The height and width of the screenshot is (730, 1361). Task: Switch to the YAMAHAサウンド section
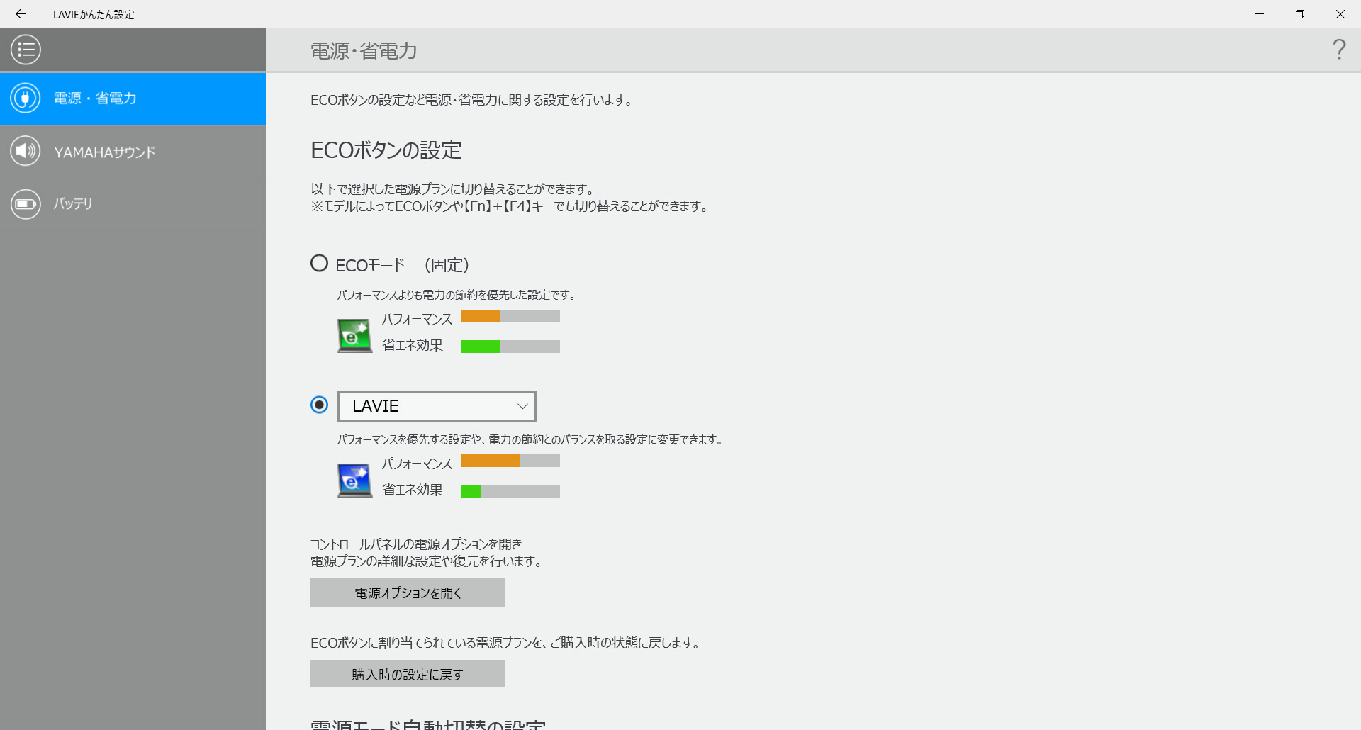(x=105, y=151)
